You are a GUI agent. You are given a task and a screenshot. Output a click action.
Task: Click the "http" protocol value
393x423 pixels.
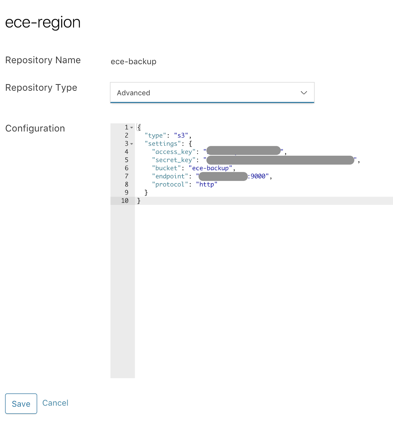[207, 185]
